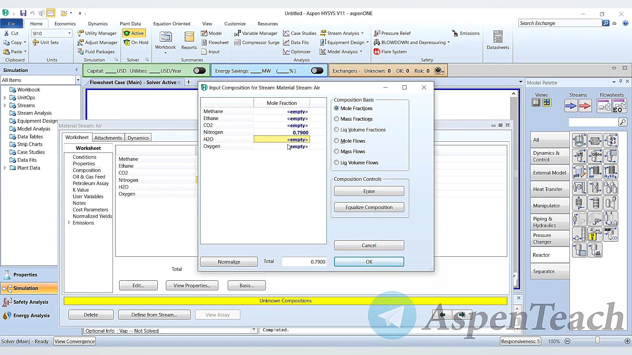
Task: Toggle the Energy Savings switch
Action: [317, 71]
